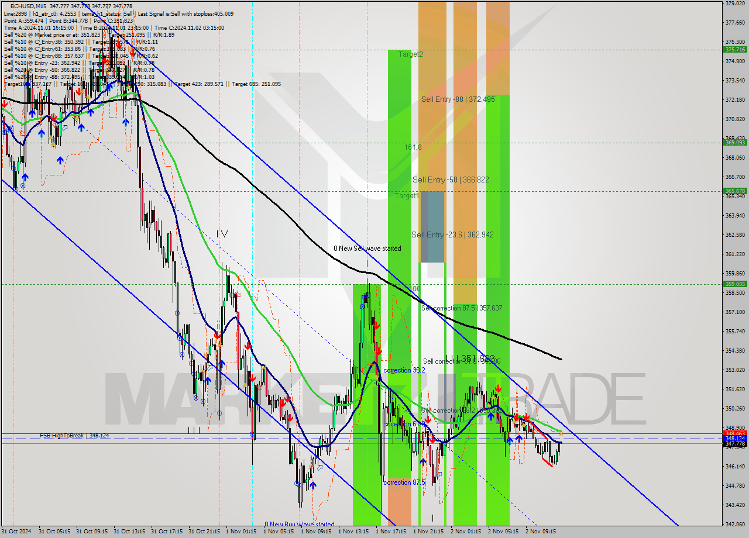This screenshot has height=538, width=749.
Task: Click the '1 Nov 01:15' time axis label
Action: (x=241, y=532)
